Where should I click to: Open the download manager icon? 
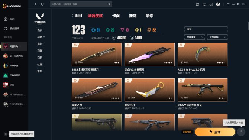(x=211, y=4)
